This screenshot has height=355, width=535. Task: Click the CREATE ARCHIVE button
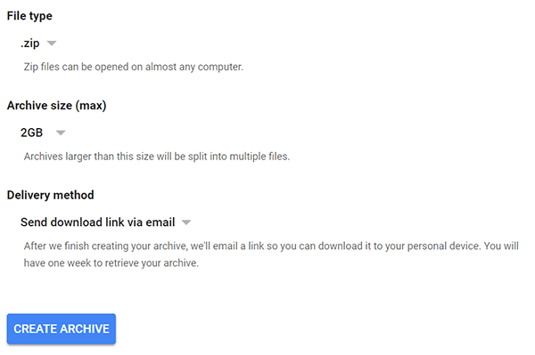pyautogui.click(x=62, y=329)
